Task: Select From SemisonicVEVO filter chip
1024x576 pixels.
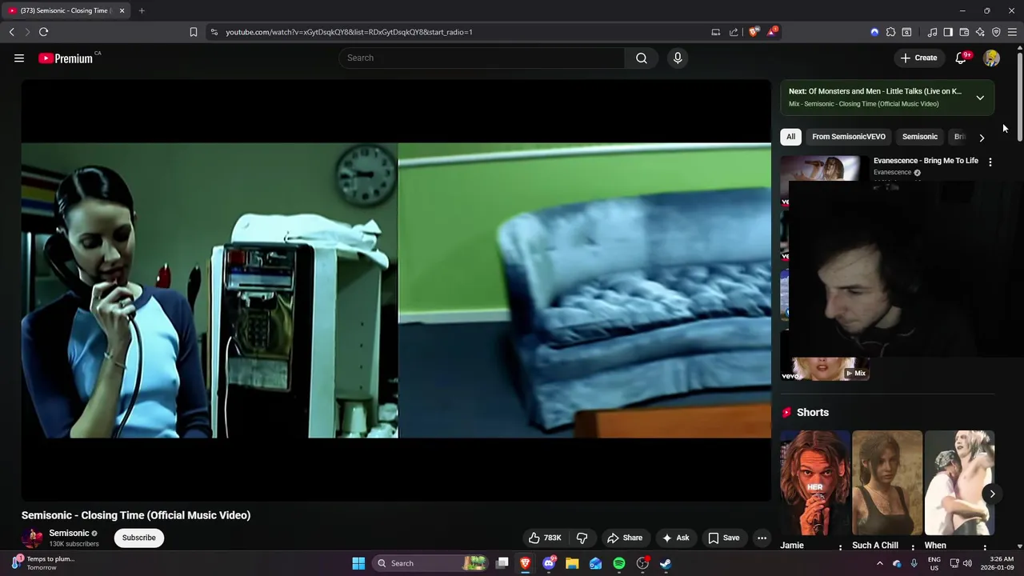Action: 849,137
